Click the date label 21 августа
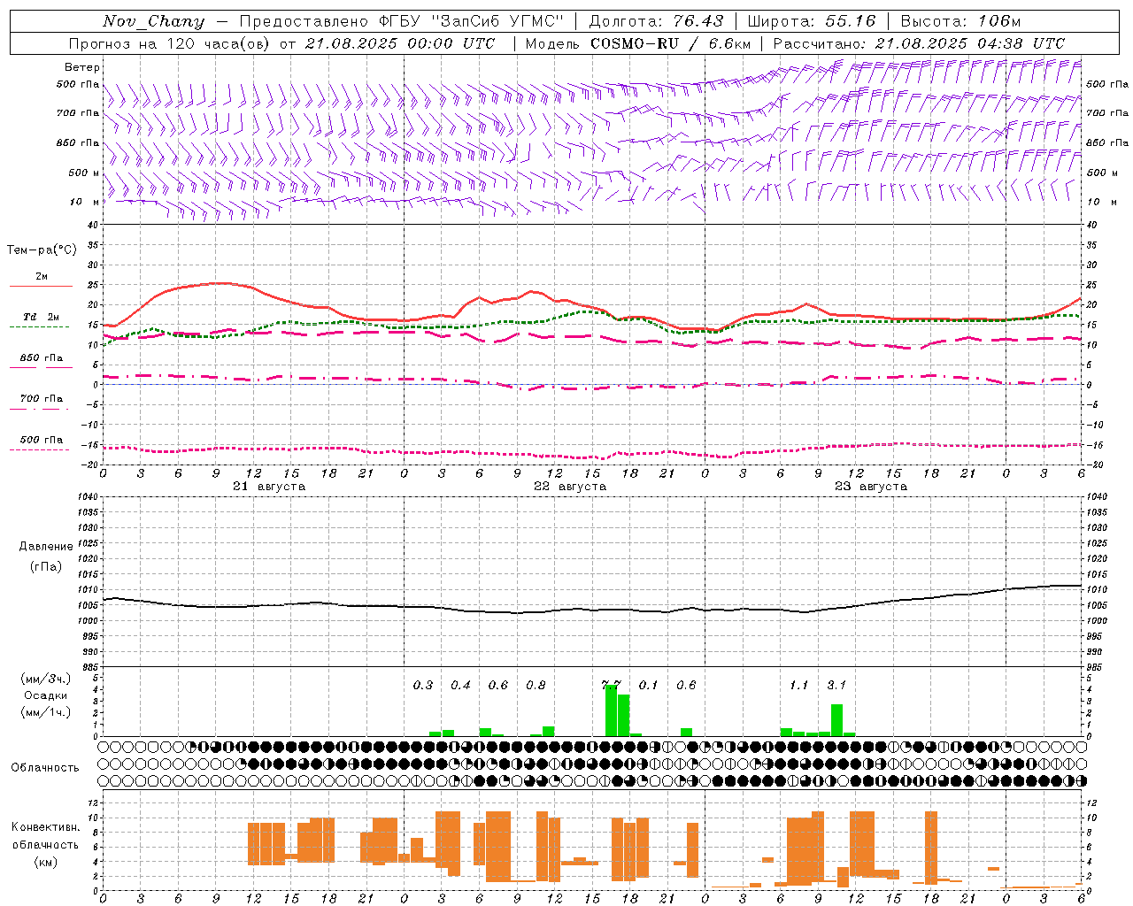This screenshot has height=906, width=1133. pos(269,487)
